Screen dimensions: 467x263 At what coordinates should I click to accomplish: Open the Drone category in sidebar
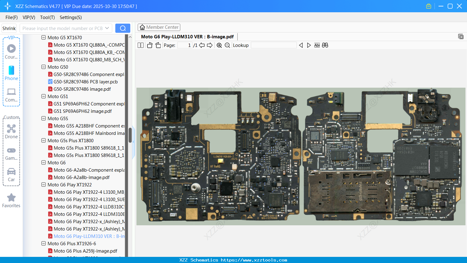11,131
